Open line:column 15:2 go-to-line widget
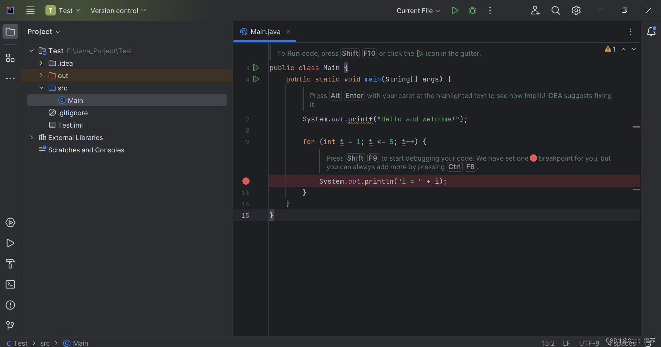This screenshot has height=347, width=661. (548, 343)
